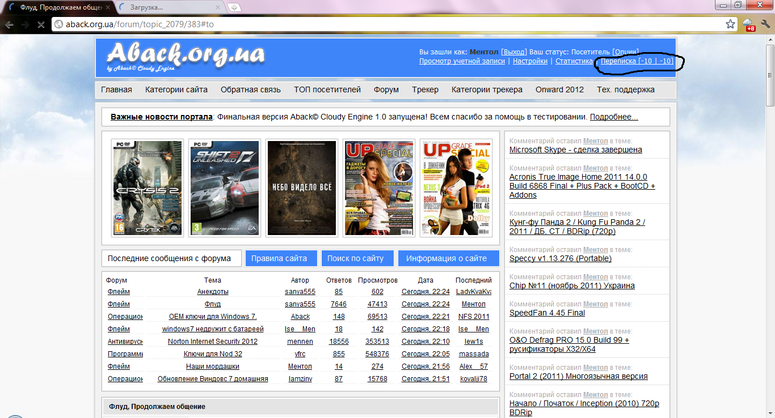Open the Настройки link in header
The width and height of the screenshot is (775, 418).
coord(530,61)
